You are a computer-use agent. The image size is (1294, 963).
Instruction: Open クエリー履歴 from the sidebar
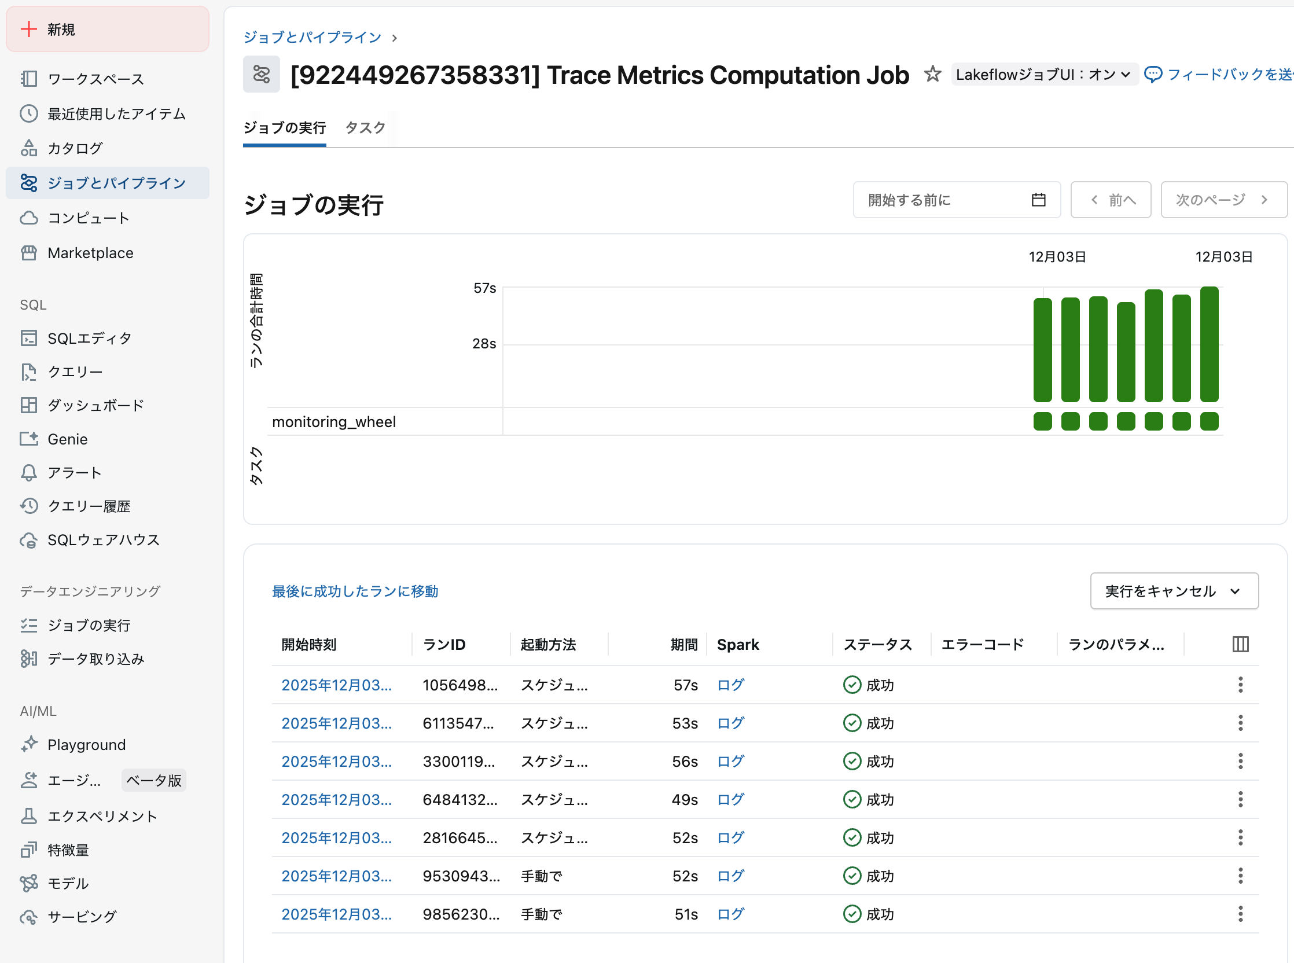pyautogui.click(x=89, y=506)
